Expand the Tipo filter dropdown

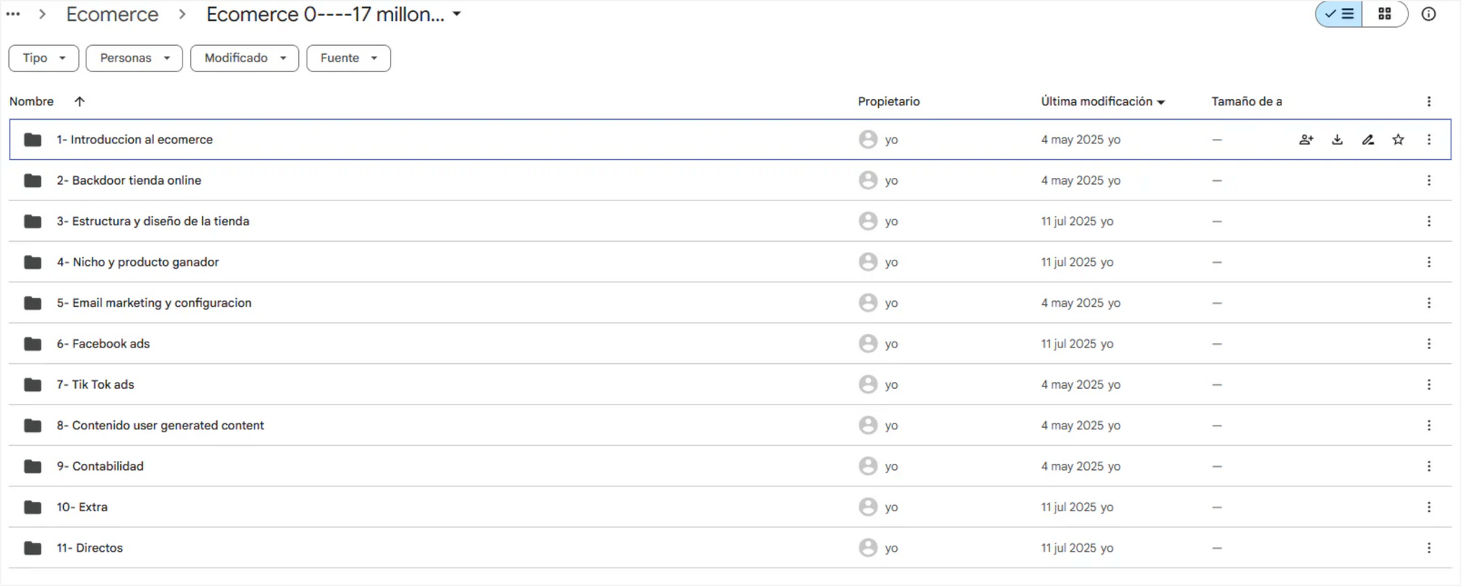tap(44, 58)
